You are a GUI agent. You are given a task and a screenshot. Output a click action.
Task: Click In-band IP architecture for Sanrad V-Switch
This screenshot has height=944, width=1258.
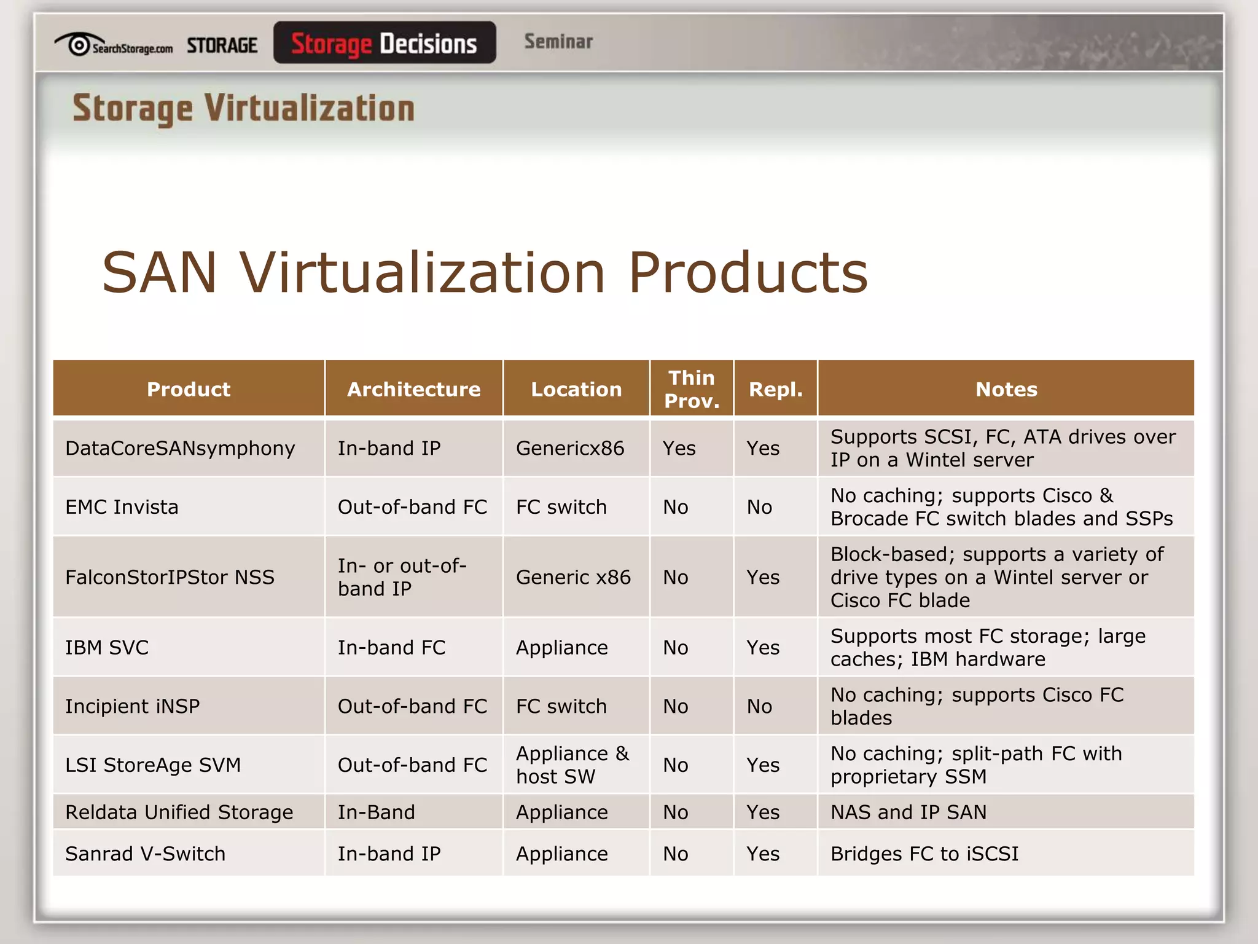(414, 854)
